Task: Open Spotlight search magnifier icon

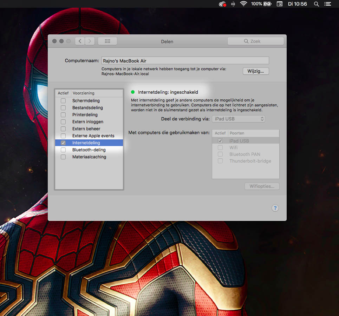Action: pyautogui.click(x=317, y=4)
